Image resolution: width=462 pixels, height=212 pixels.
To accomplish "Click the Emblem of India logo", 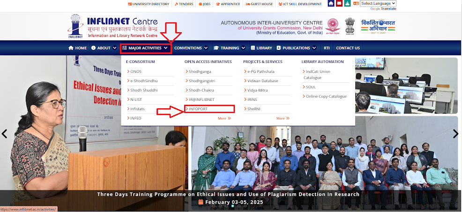I will click(x=350, y=27).
